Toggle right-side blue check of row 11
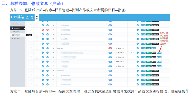192x96 pixels. (138, 39)
